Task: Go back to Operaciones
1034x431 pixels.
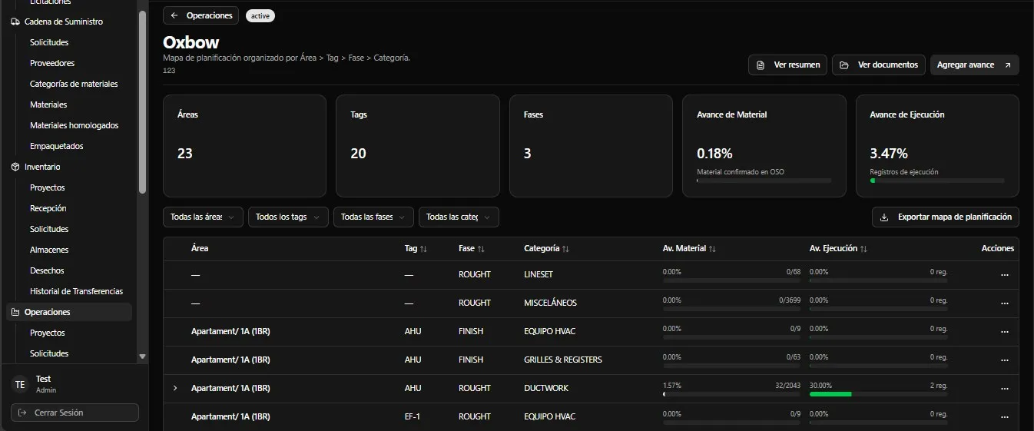Action: pyautogui.click(x=201, y=15)
